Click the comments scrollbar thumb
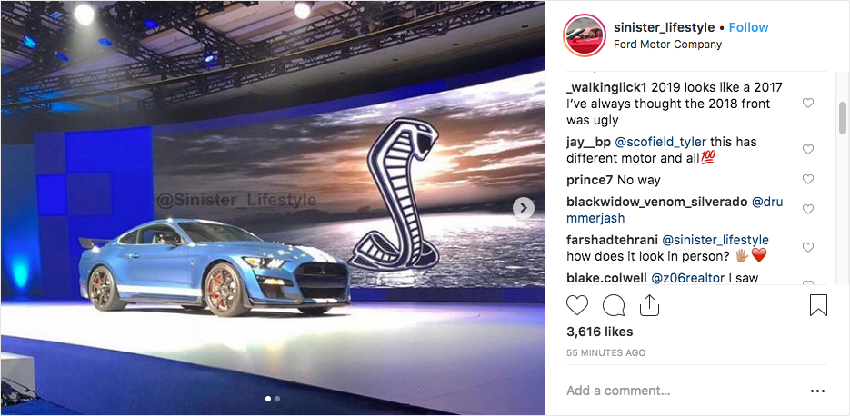 (843, 117)
